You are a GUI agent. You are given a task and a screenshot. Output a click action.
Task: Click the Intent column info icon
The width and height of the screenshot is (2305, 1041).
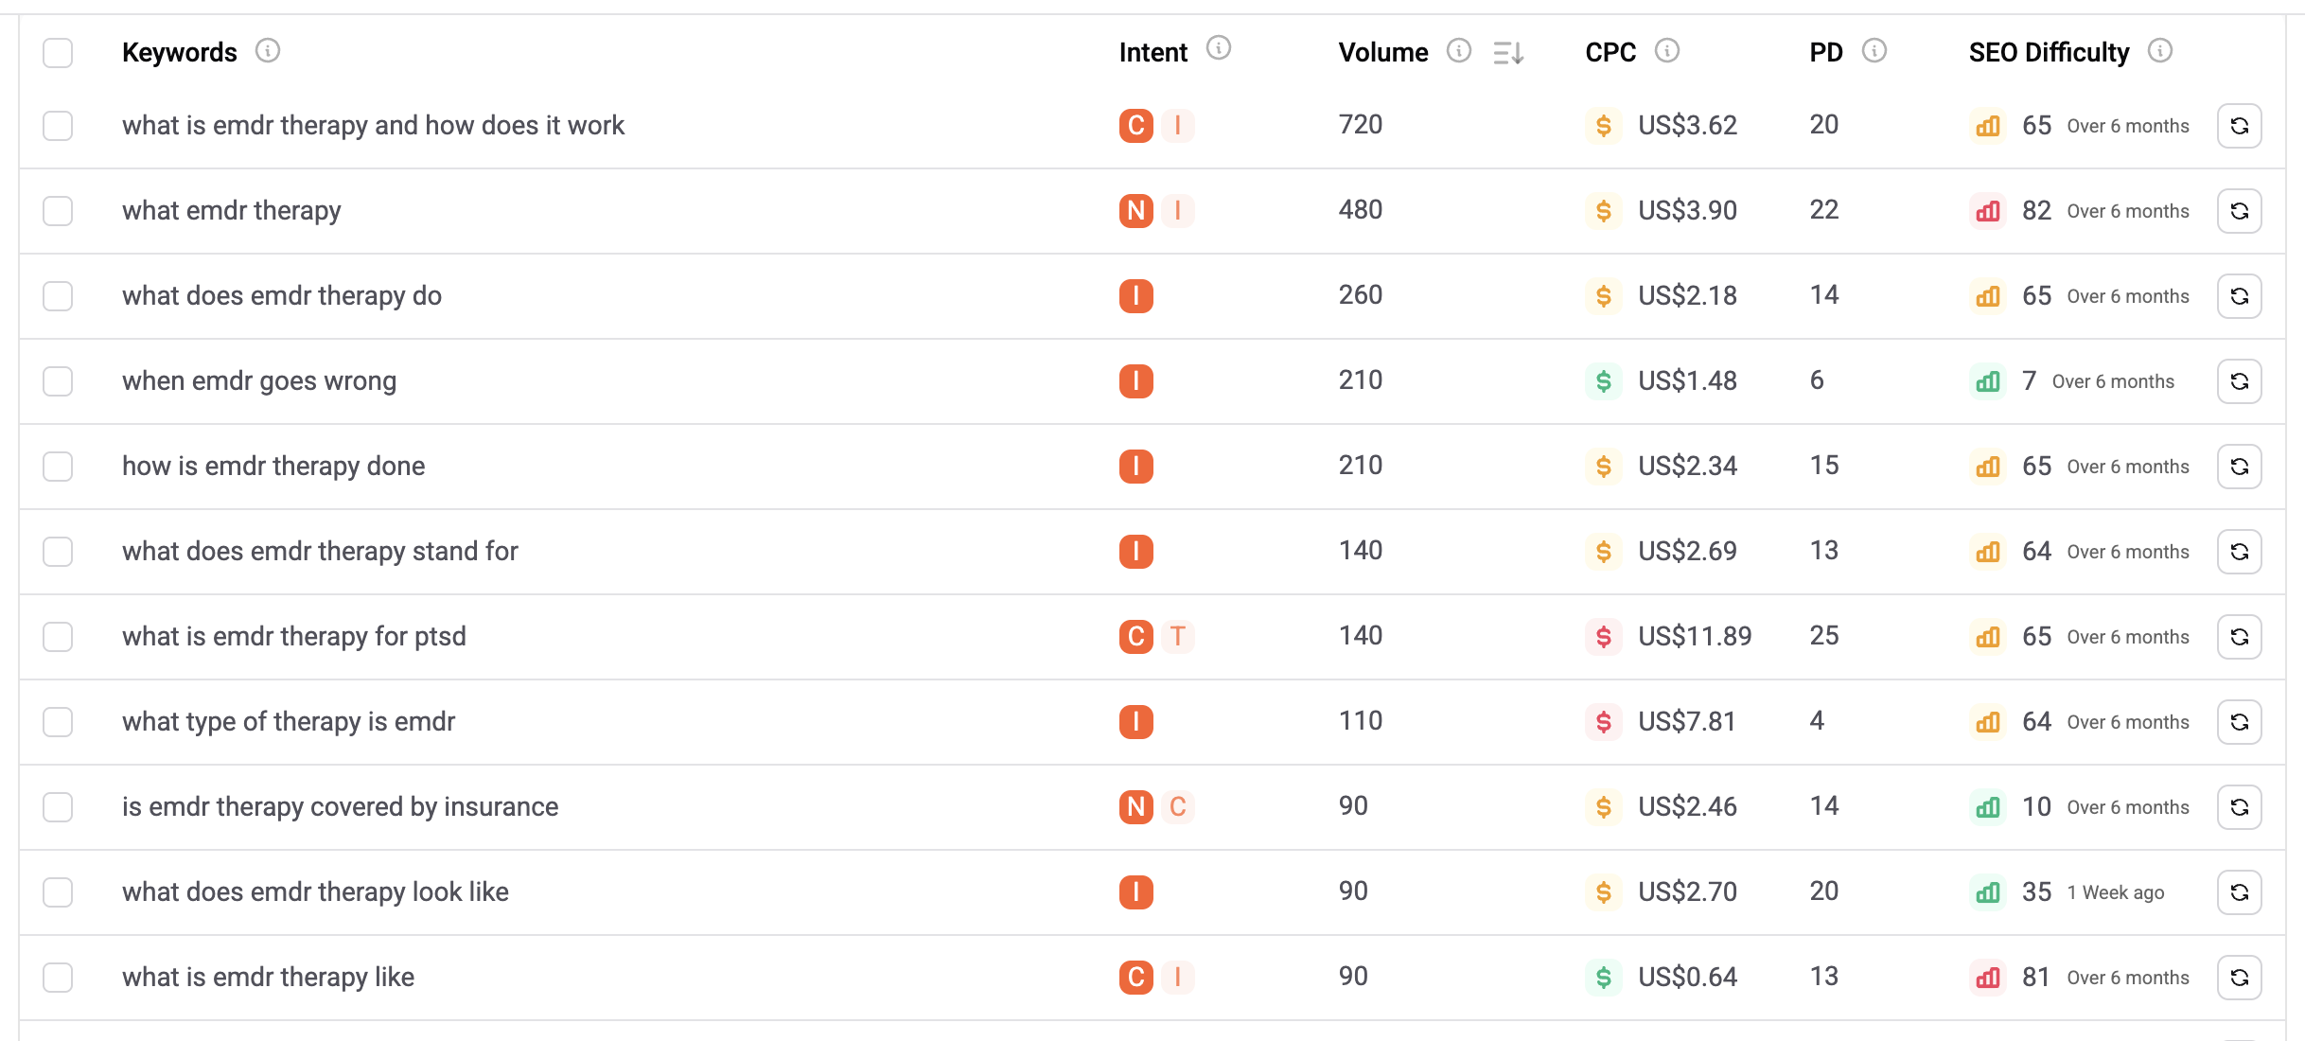(x=1219, y=48)
